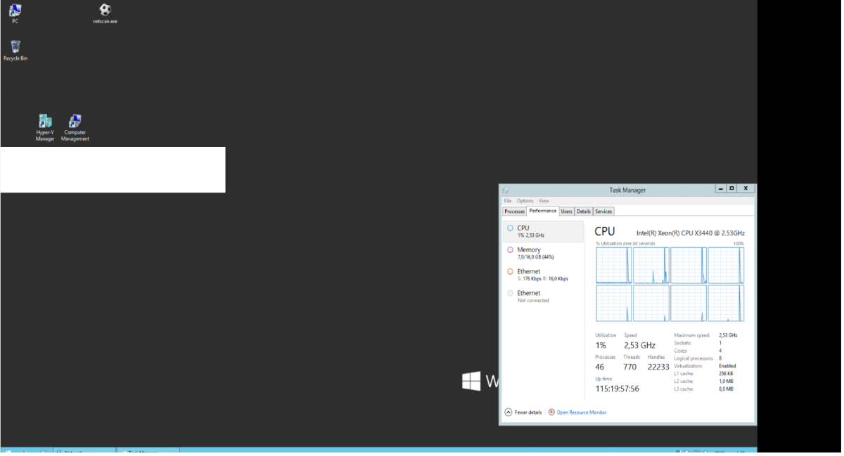Switch to the Users tab
844x456 pixels.
pyautogui.click(x=566, y=211)
